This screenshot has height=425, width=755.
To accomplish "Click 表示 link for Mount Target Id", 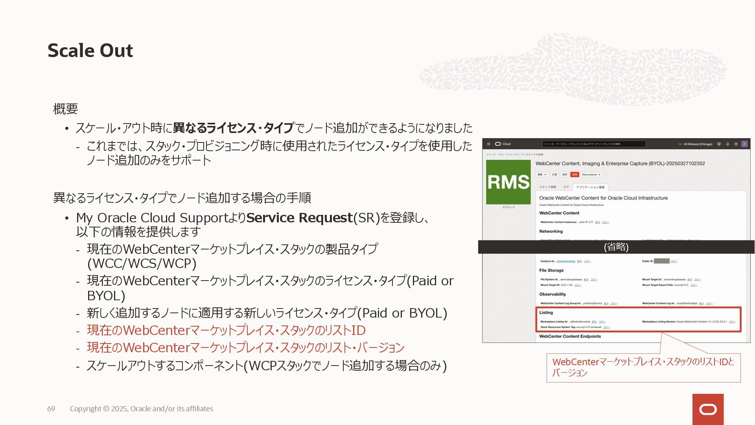I will (690, 280).
